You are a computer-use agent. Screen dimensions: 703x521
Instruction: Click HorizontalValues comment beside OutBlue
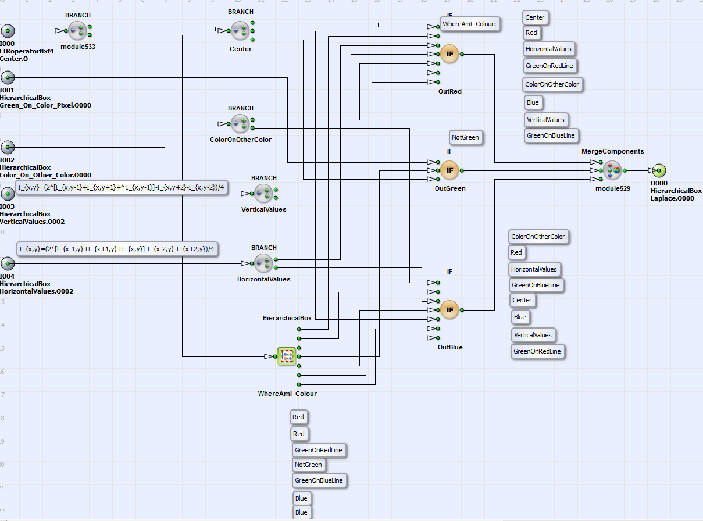[x=534, y=269]
